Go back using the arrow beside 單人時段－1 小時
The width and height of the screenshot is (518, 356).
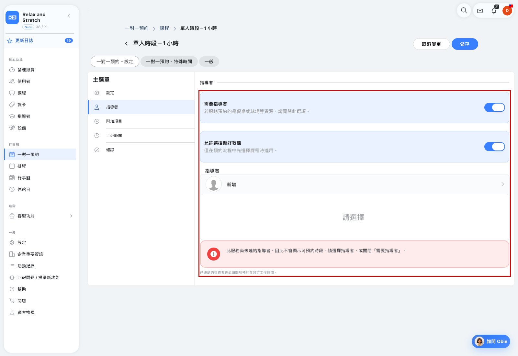126,43
